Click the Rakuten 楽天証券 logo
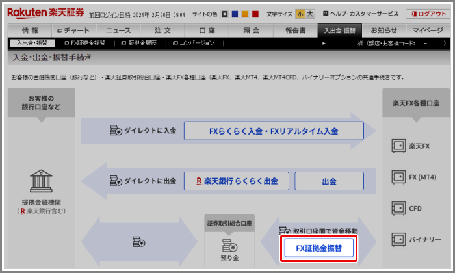 (x=45, y=13)
